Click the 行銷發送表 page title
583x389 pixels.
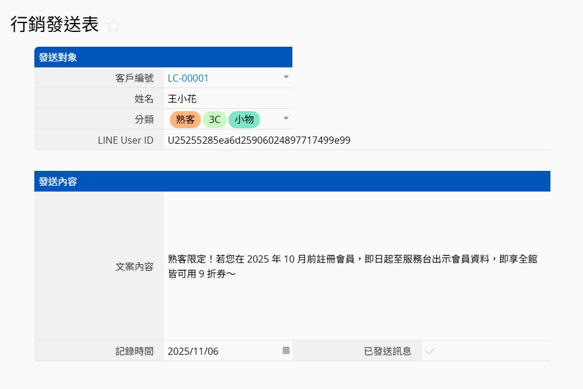54,24
